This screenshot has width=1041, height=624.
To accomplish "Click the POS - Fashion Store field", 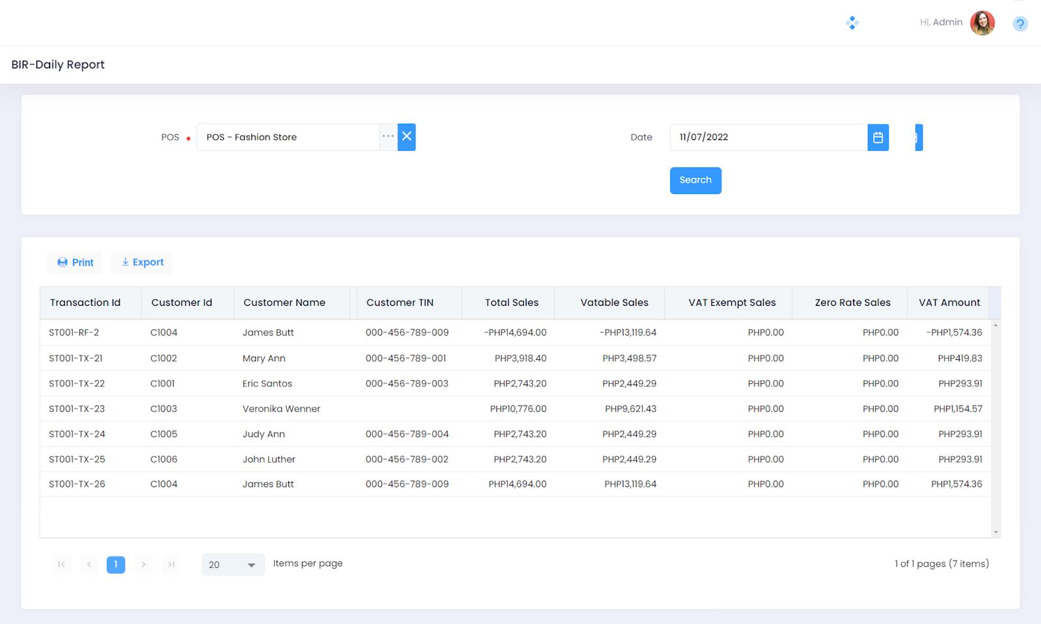I will point(288,137).
